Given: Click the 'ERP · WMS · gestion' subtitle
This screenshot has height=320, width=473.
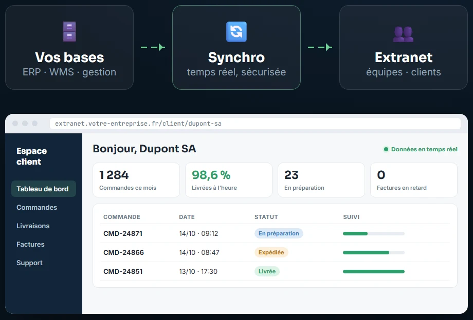Looking at the screenshot, I should [x=69, y=72].
